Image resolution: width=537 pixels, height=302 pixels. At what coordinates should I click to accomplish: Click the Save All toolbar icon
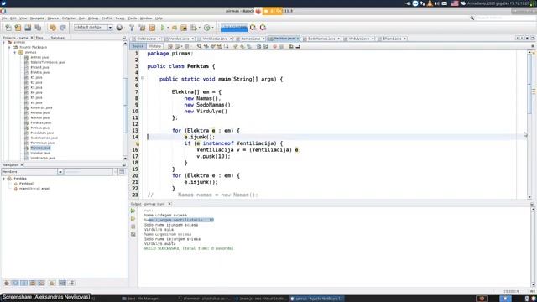(38, 28)
